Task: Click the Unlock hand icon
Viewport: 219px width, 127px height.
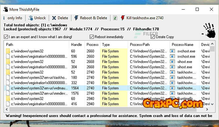Action: pos(31,18)
